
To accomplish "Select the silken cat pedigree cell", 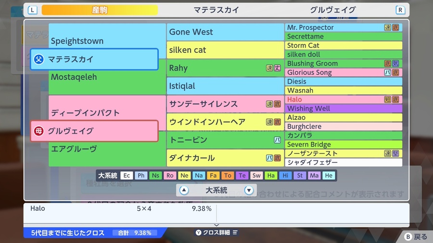I will tap(225, 50).
